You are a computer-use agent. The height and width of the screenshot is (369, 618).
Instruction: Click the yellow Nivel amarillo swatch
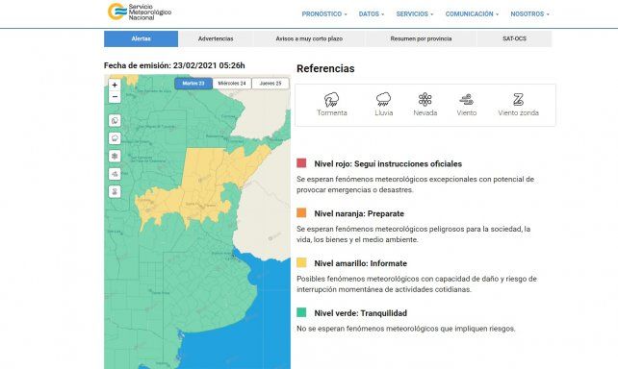click(301, 262)
